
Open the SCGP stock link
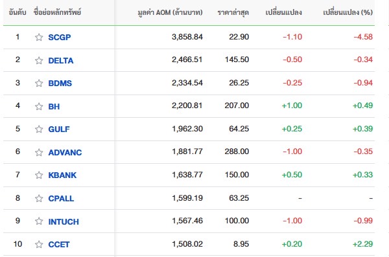[x=59, y=37]
